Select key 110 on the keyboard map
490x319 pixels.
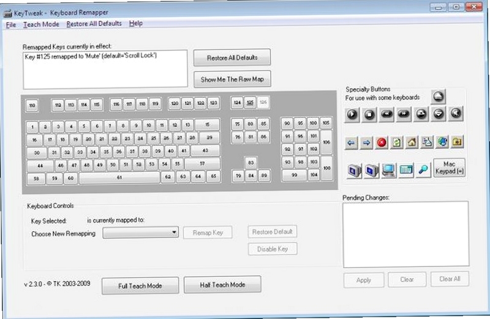point(32,105)
